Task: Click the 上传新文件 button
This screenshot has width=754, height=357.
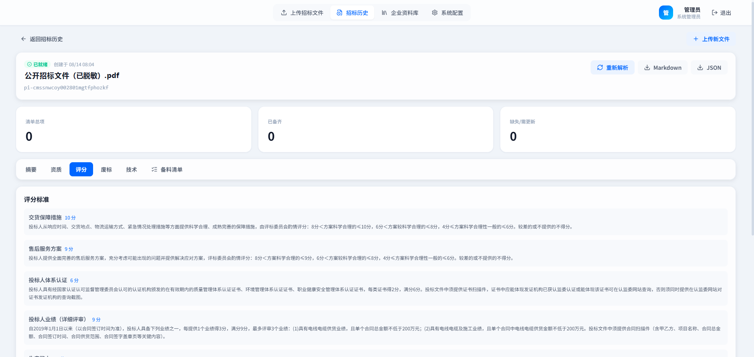Action: 711,39
